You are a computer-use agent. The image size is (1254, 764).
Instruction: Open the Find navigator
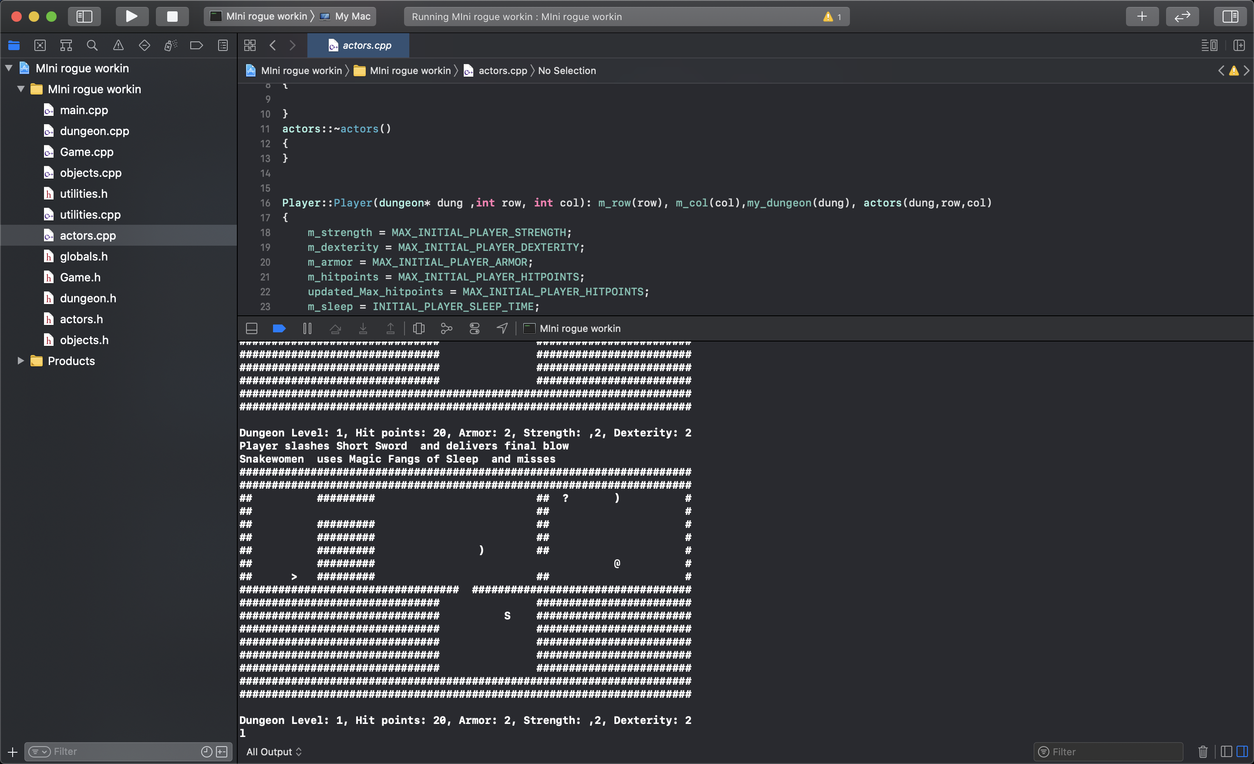tap(92, 45)
